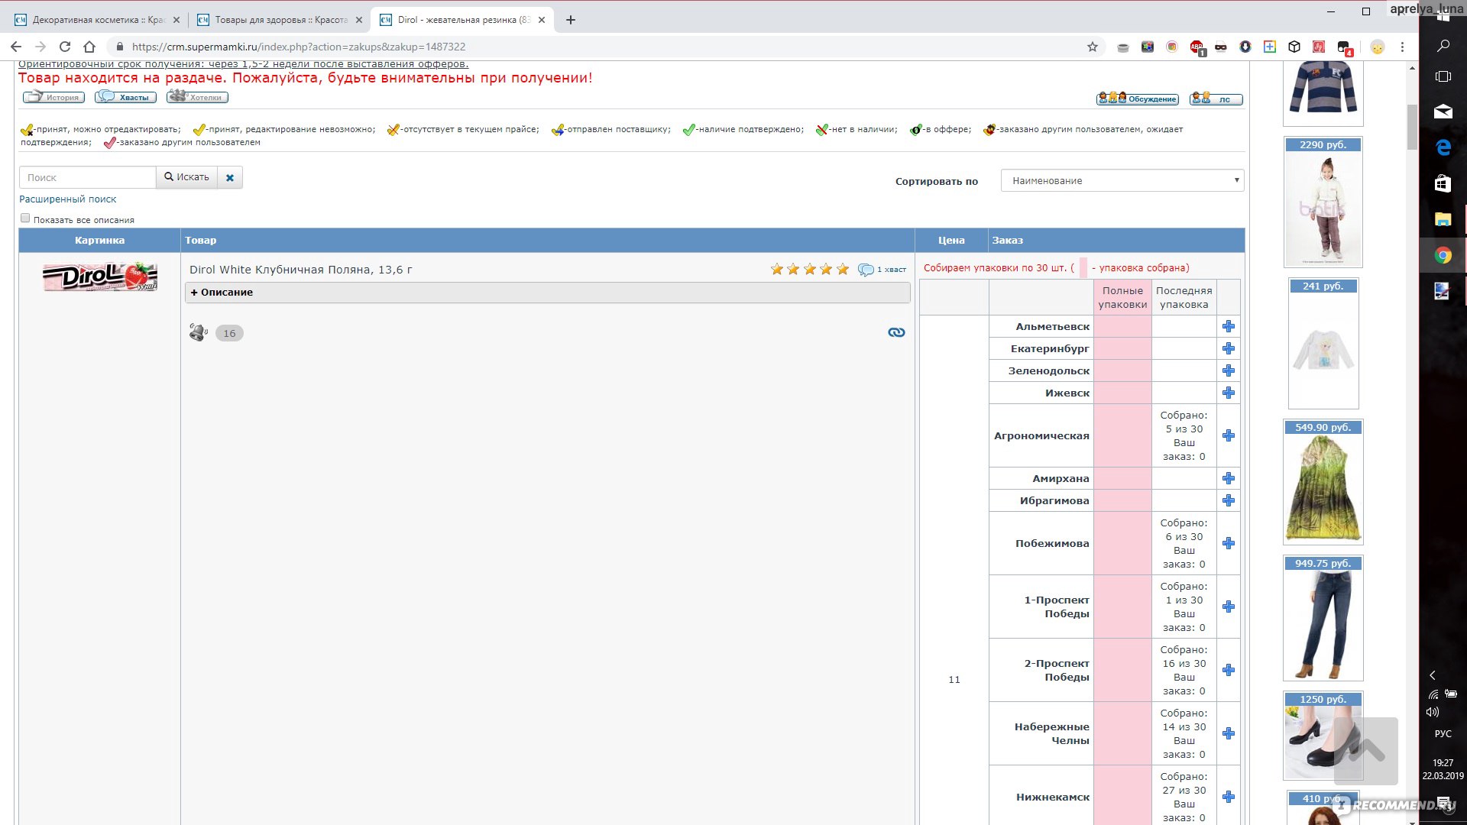The width and height of the screenshot is (1467, 825).
Task: Clear search with the X button
Action: coord(229,177)
